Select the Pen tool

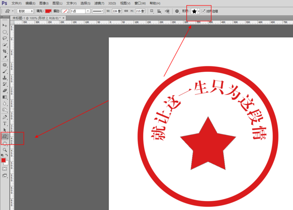coord(5,117)
